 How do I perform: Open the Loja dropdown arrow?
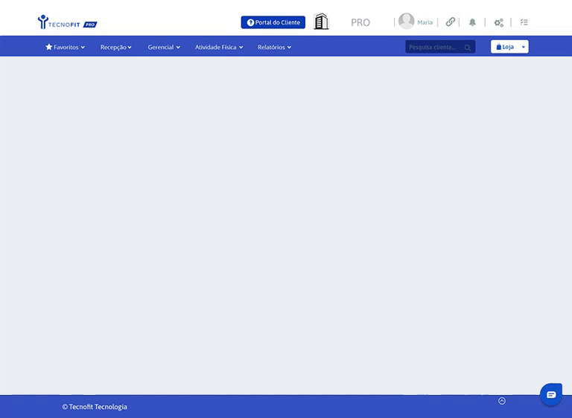pyautogui.click(x=524, y=47)
